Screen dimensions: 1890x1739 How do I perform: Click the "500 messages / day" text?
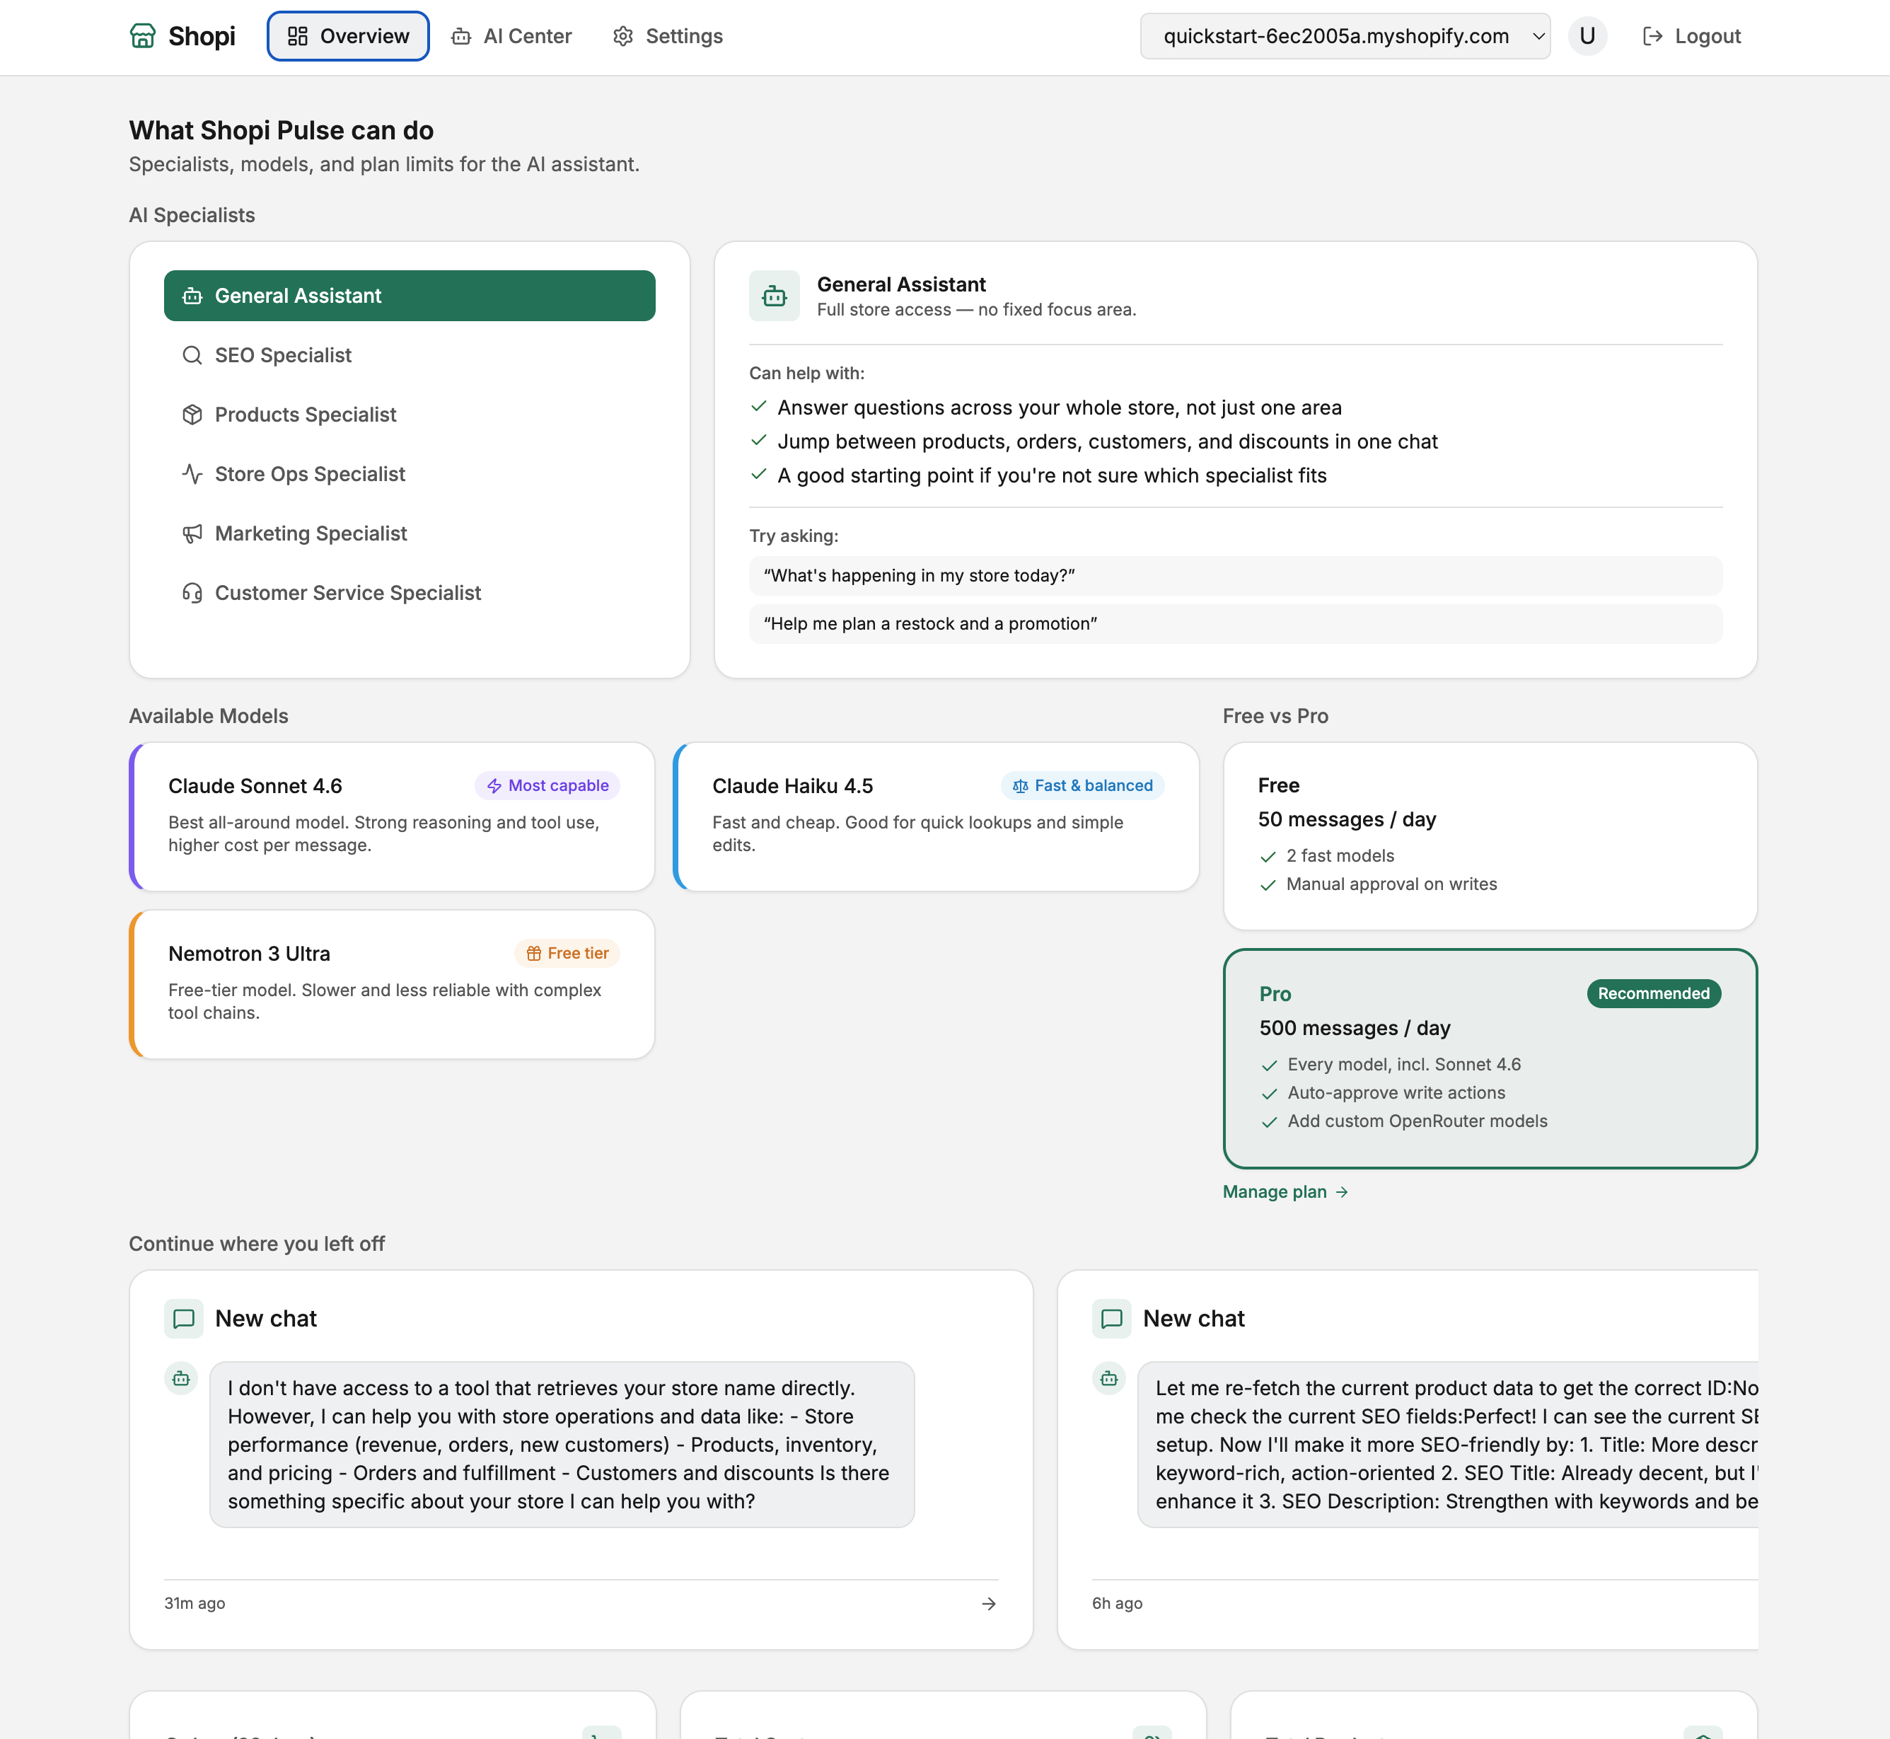tap(1355, 1027)
